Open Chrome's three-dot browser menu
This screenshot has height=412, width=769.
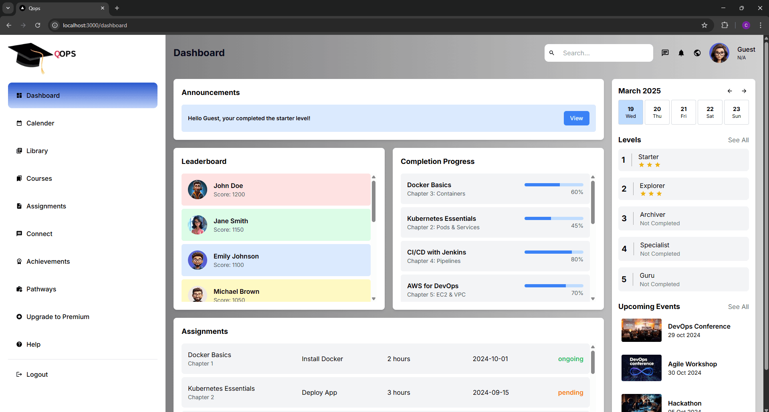click(x=761, y=25)
